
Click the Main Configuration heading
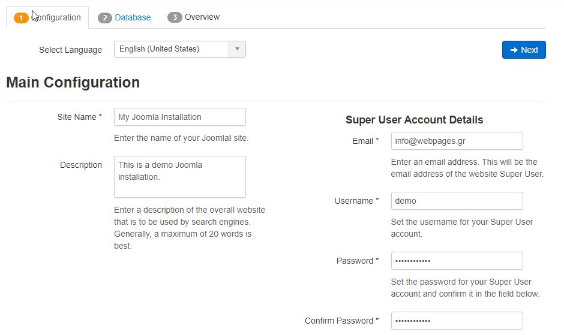pyautogui.click(x=73, y=82)
